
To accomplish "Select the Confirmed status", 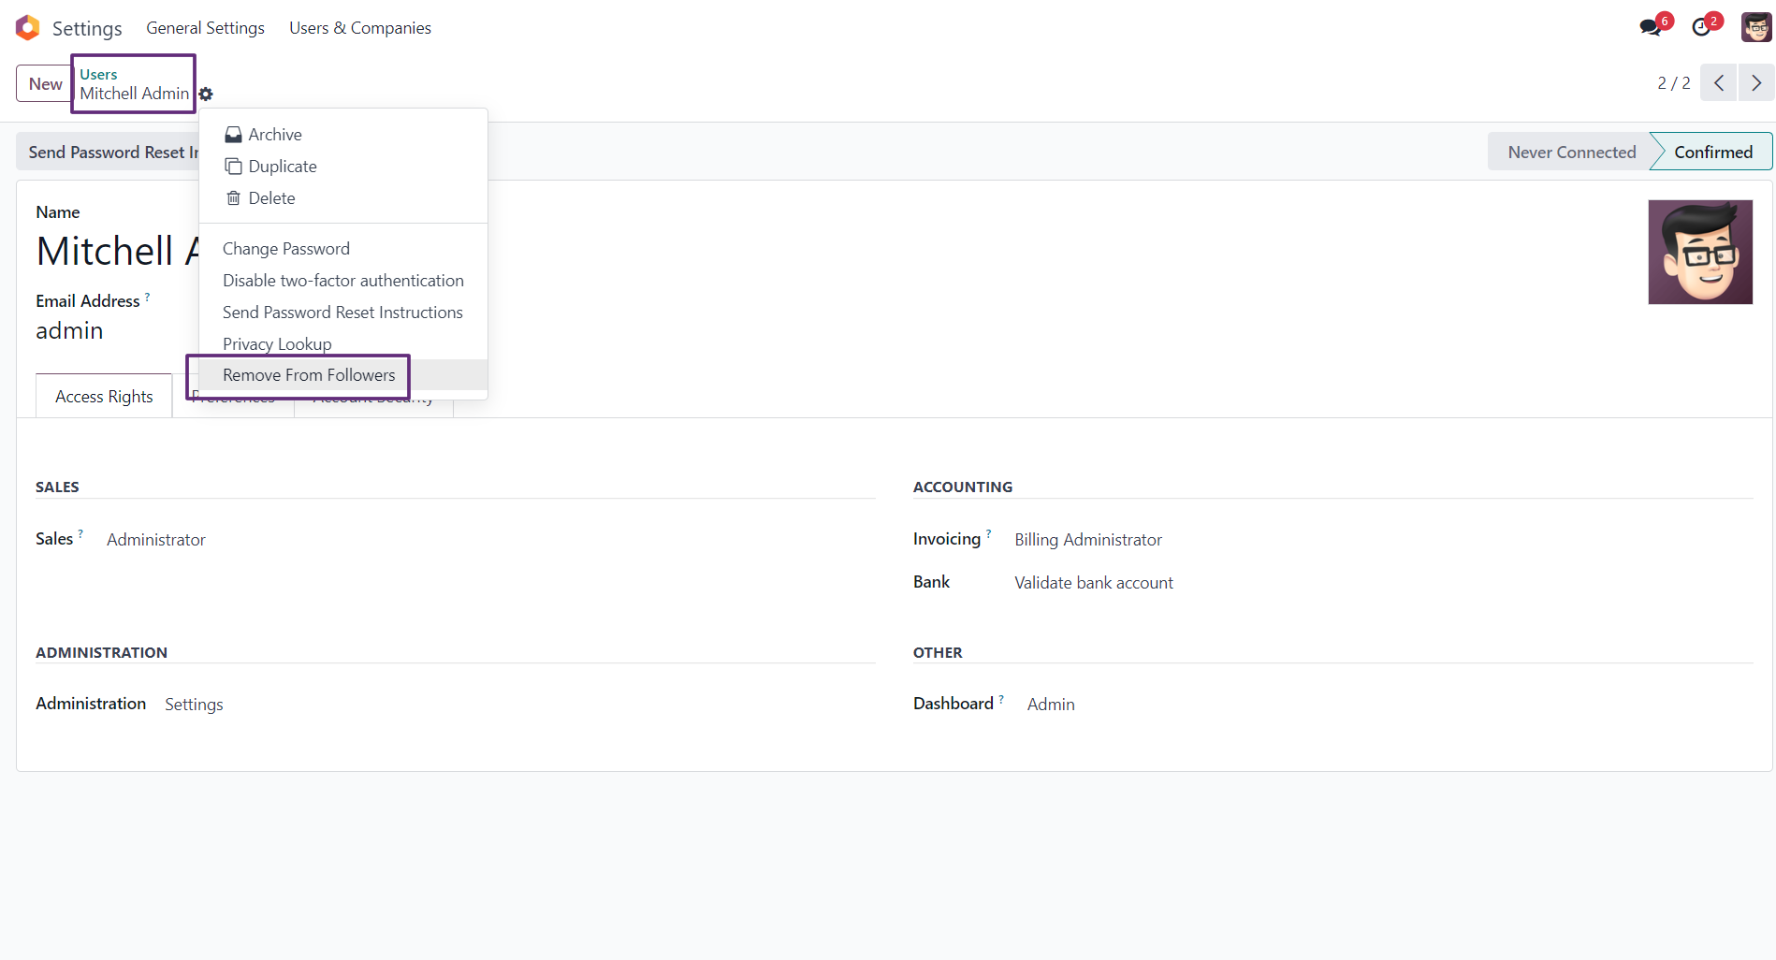I will [1712, 152].
